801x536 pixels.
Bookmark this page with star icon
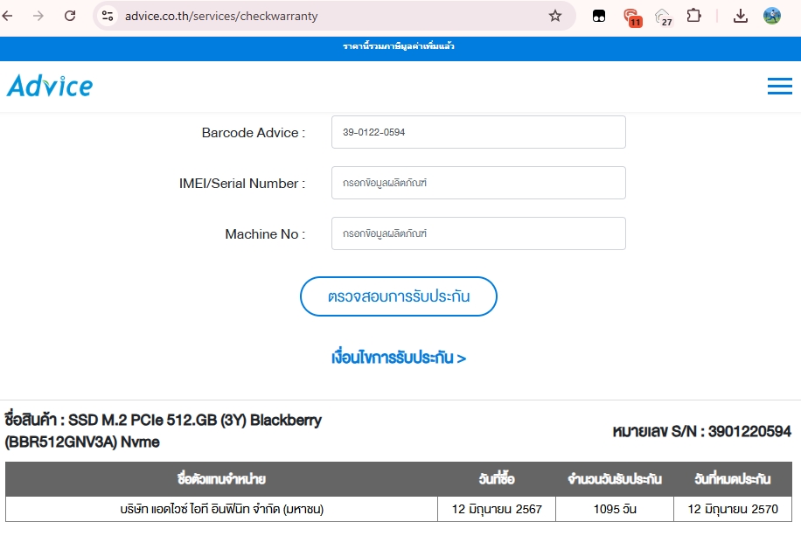(555, 16)
